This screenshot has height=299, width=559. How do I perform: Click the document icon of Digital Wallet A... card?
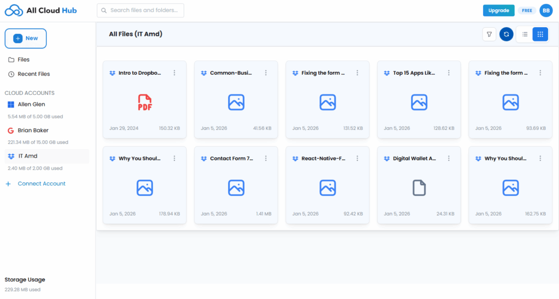point(419,188)
